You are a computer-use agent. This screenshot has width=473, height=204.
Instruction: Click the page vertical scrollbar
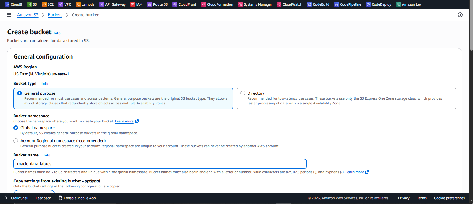[471, 26]
